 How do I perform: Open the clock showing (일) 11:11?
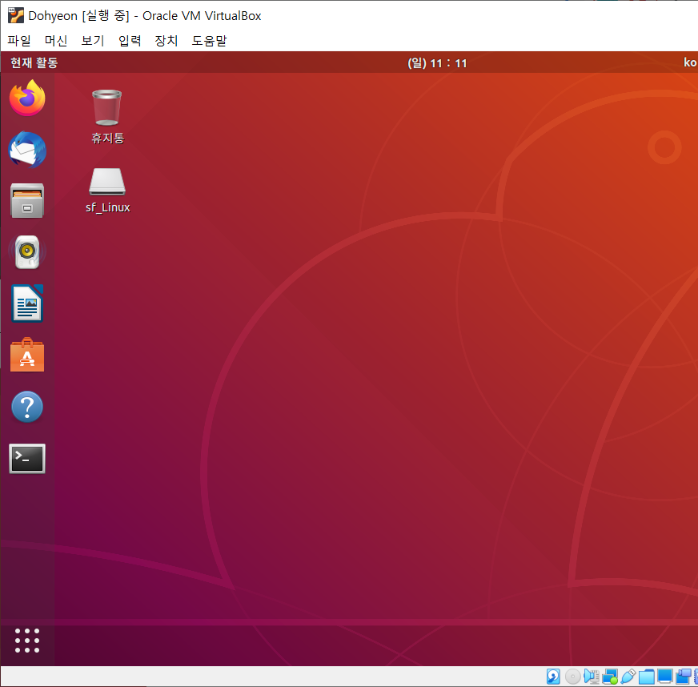point(437,63)
